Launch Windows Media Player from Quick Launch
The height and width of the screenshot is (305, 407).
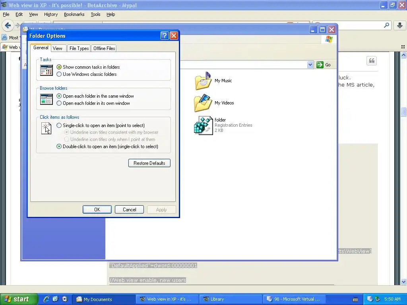65,299
